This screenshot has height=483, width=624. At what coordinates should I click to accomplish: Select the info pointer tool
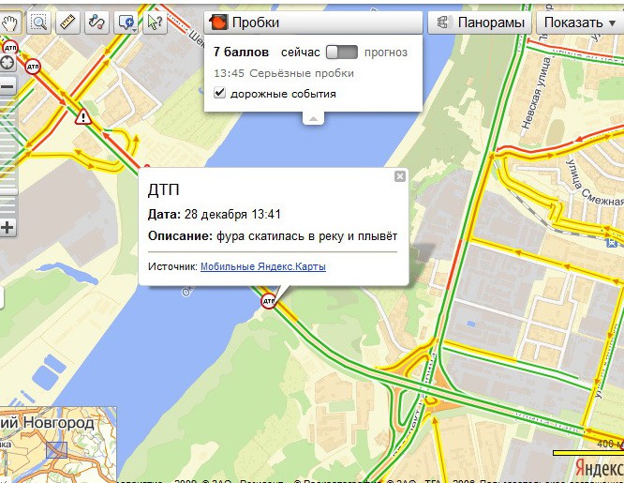pyautogui.click(x=155, y=23)
